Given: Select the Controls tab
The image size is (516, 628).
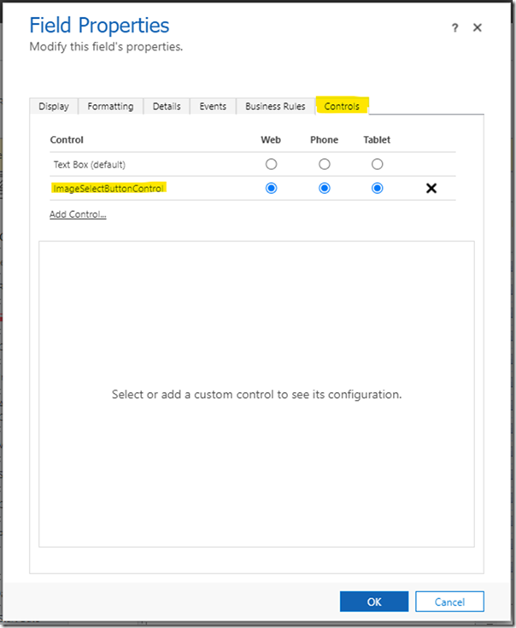Looking at the screenshot, I should tap(342, 106).
